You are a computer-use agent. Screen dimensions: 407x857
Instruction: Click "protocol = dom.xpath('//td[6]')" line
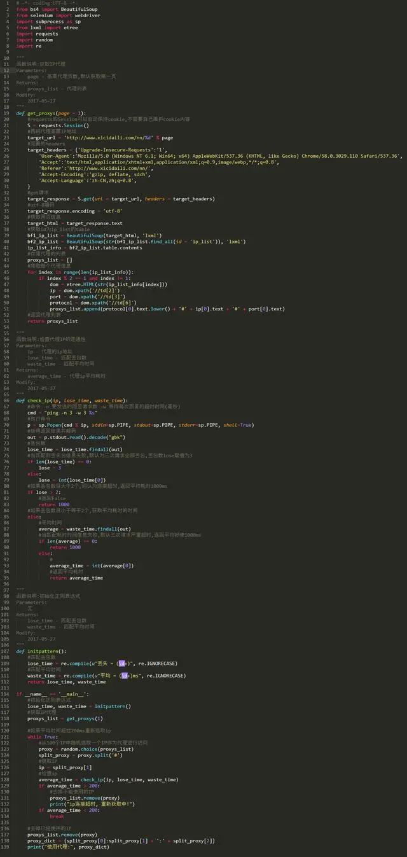click(95, 302)
